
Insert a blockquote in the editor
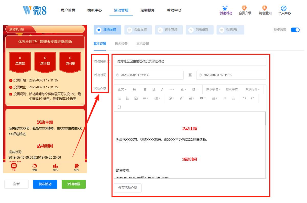[134, 89]
